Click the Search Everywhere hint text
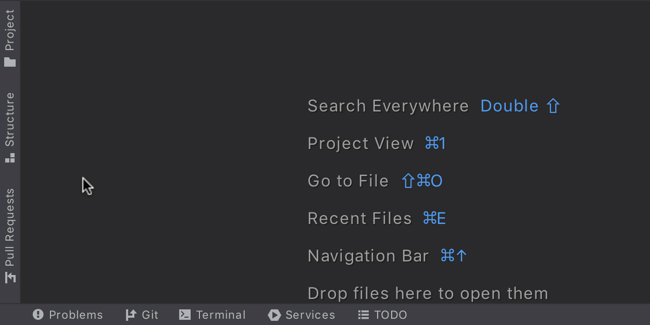 click(x=388, y=106)
